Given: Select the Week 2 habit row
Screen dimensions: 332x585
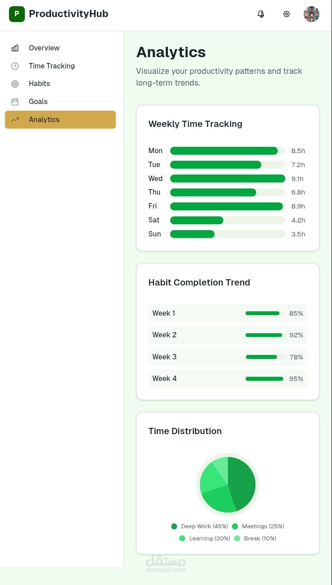Looking at the screenshot, I should pos(227,335).
